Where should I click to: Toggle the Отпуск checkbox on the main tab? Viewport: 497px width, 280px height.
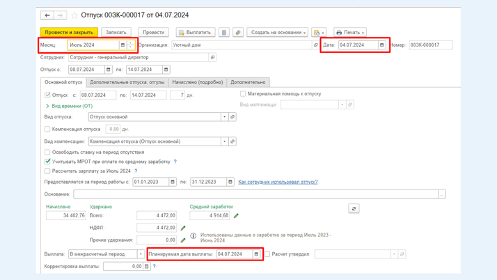pos(47,95)
